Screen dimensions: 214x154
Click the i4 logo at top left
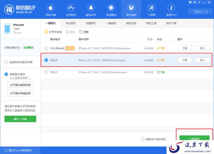point(9,9)
